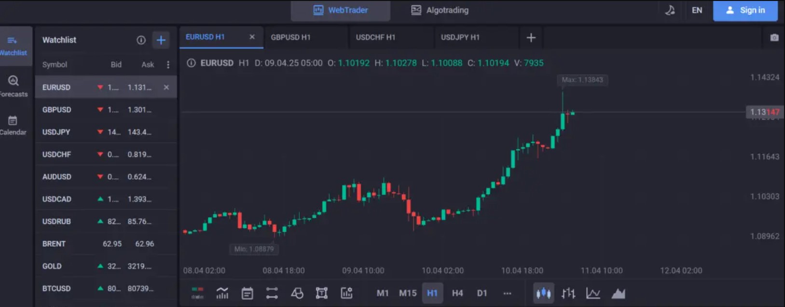Open the Watchlist columns options menu
785x307 pixels.
(x=168, y=65)
